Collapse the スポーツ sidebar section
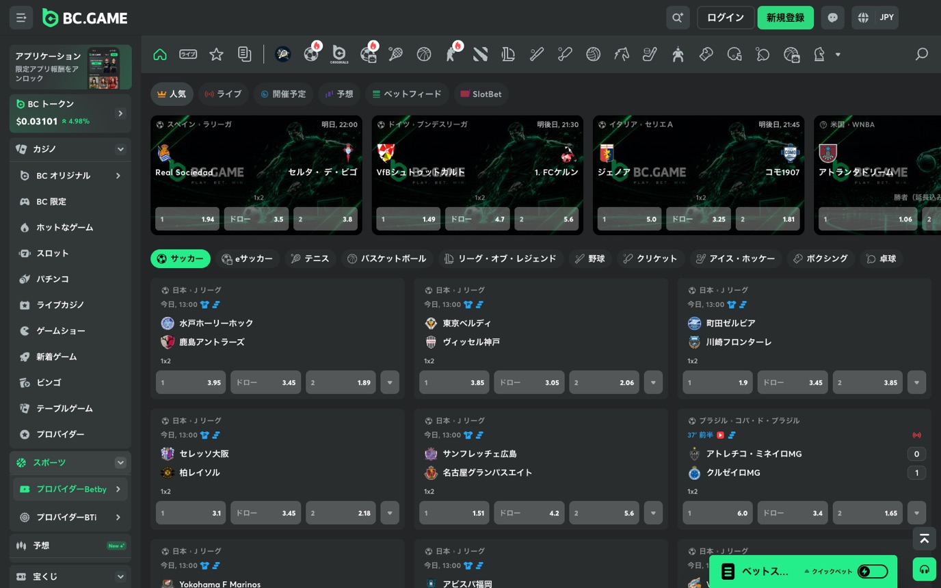941x588 pixels. click(120, 463)
